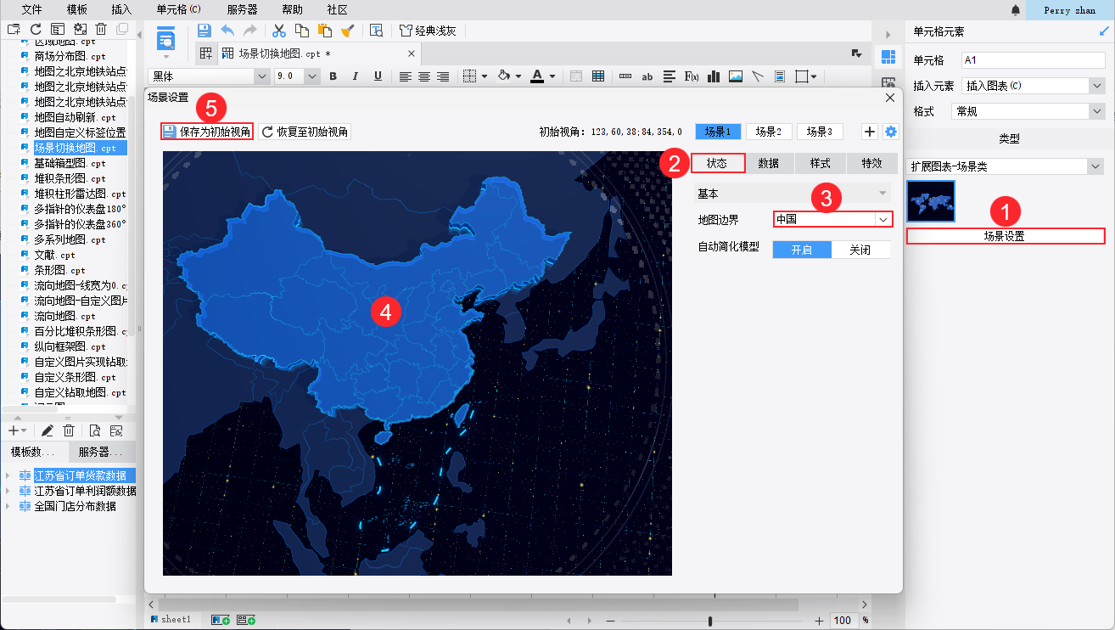This screenshot has height=630, width=1115.
Task: Expand 全国门店分布数据 dataset node
Action: 8,506
